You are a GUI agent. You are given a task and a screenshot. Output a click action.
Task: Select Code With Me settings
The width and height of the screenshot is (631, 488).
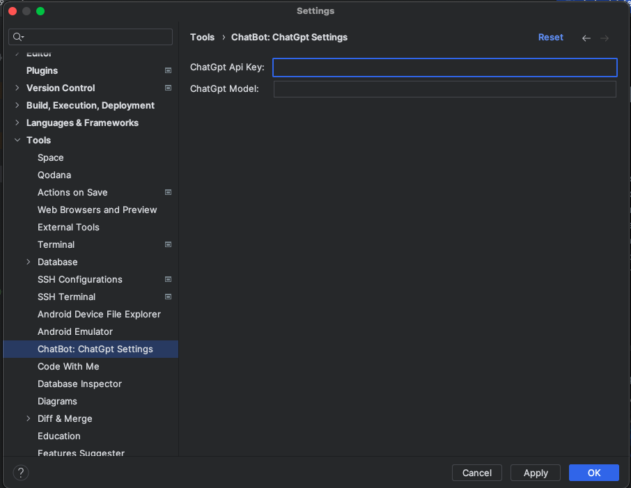pos(68,366)
